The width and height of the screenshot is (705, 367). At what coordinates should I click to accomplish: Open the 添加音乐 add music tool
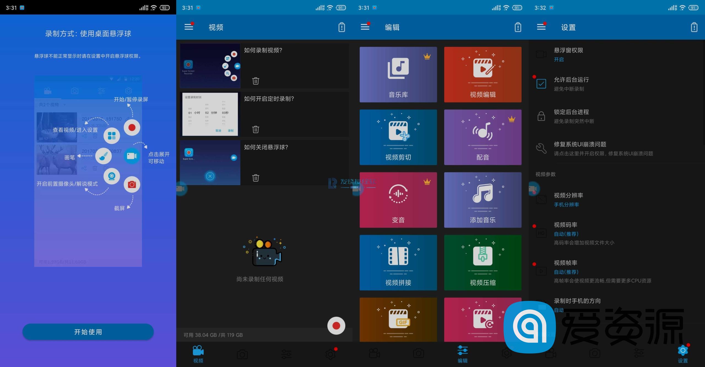[483, 200]
